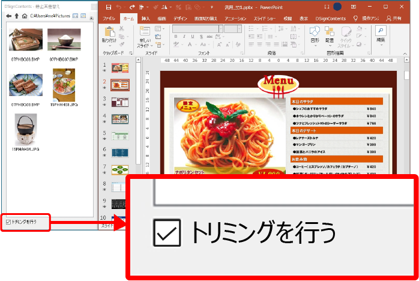Click the path field C:\Users\me\Pictures
Screen dimensions: 419x281
[x=50, y=16]
